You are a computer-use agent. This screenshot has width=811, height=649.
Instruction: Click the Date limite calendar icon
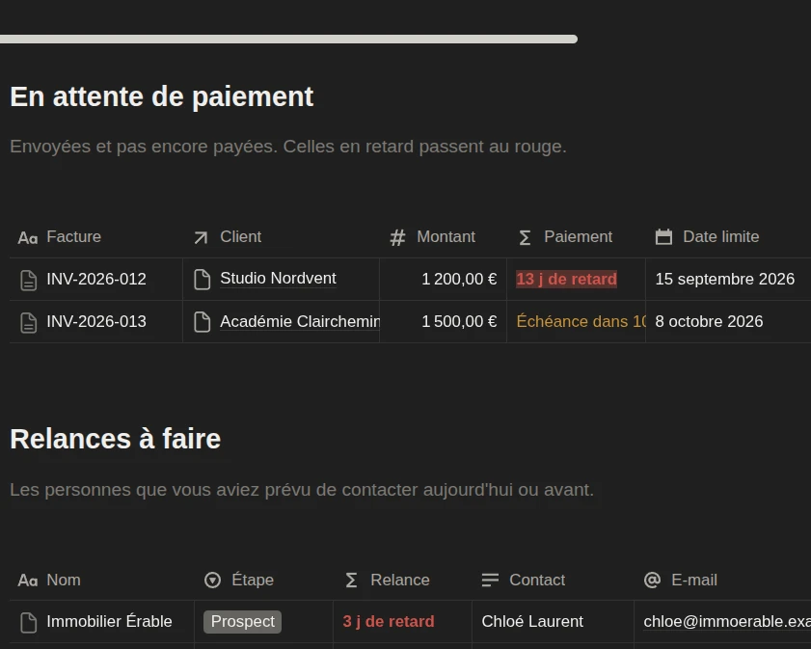[663, 237]
